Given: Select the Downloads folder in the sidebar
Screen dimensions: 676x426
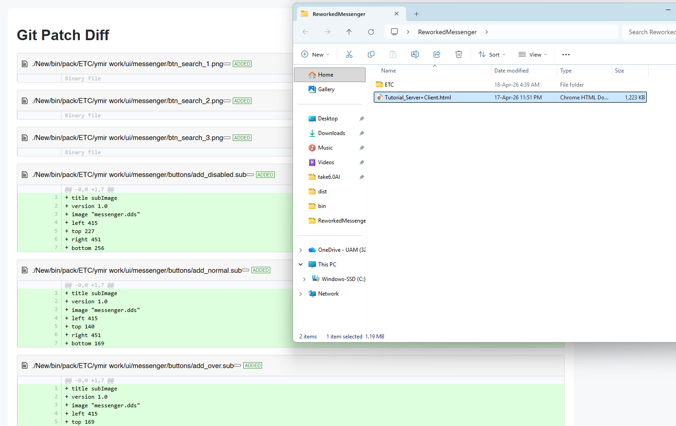Looking at the screenshot, I should 331,133.
